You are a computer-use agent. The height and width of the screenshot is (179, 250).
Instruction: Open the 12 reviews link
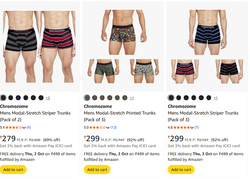click(114, 127)
